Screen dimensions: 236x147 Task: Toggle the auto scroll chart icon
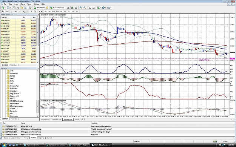(x=90, y=8)
